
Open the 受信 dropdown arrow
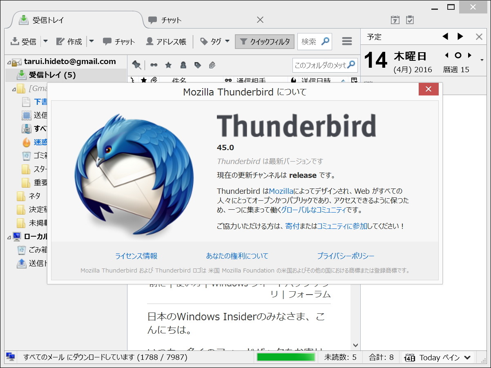tap(45, 41)
